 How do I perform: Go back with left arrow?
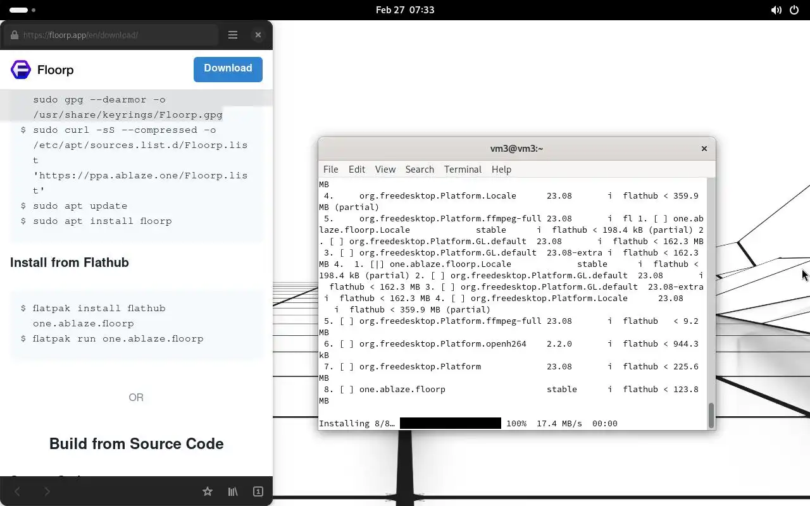[x=18, y=491]
